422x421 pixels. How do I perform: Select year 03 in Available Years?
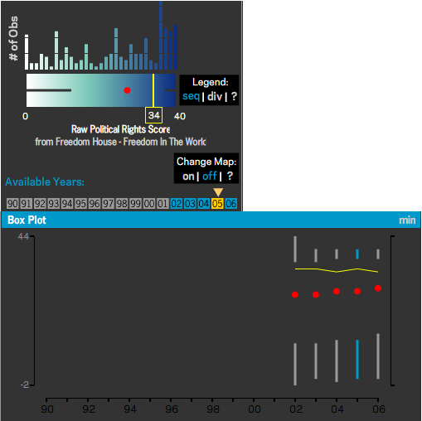pyautogui.click(x=190, y=204)
